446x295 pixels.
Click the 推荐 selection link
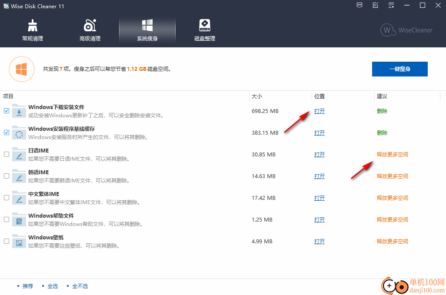click(x=28, y=286)
